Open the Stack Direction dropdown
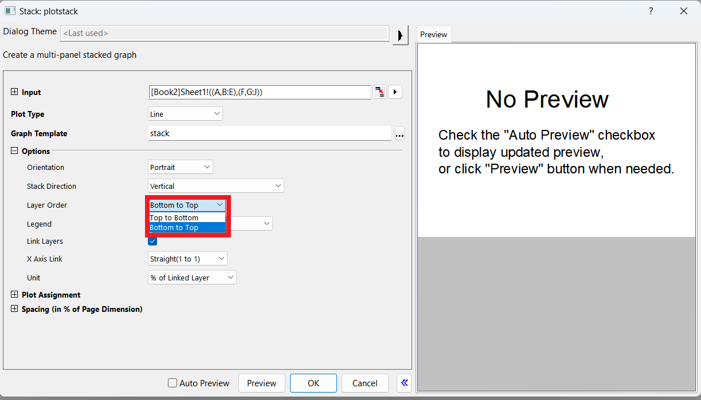The width and height of the screenshot is (701, 400). [216, 186]
